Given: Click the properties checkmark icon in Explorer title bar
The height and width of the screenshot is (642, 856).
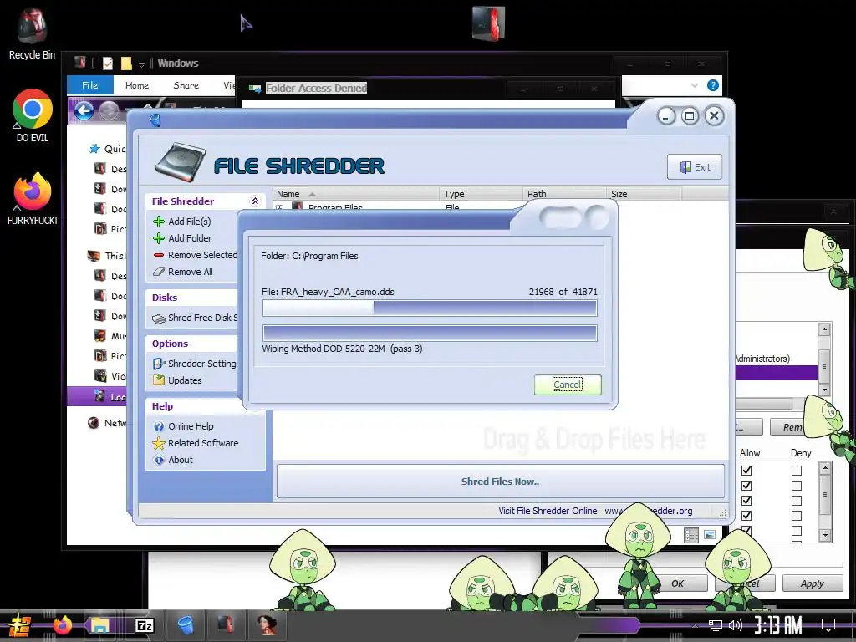Looking at the screenshot, I should (108, 64).
